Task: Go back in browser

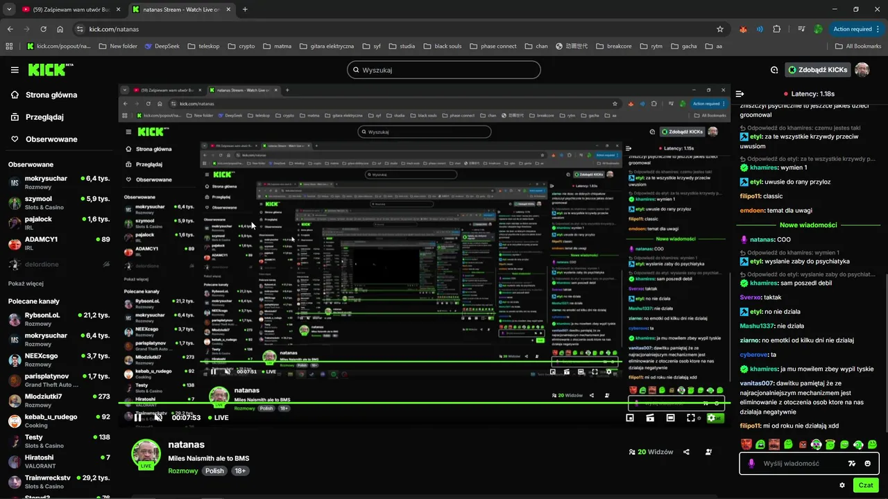Action: click(x=10, y=29)
